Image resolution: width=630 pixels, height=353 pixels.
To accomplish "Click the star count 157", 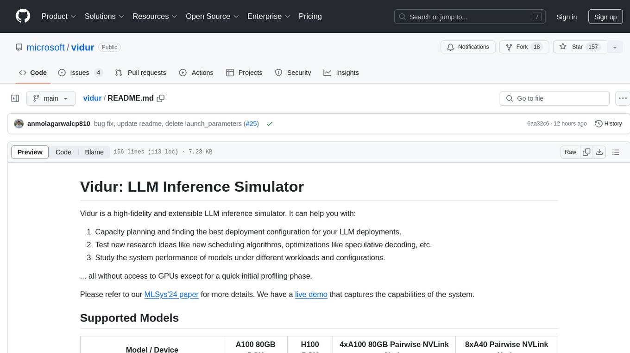I will pyautogui.click(x=593, y=47).
